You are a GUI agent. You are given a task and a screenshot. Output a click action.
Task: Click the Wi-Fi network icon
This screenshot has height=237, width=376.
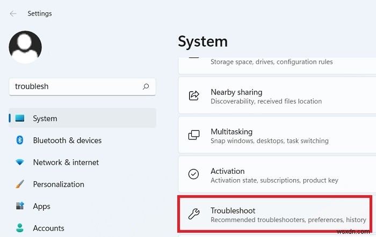pyautogui.click(x=20, y=162)
